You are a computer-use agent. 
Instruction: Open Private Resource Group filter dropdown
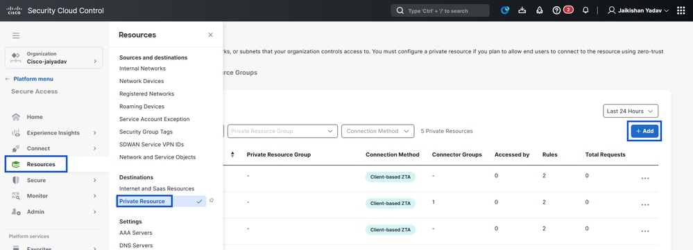[x=282, y=131]
